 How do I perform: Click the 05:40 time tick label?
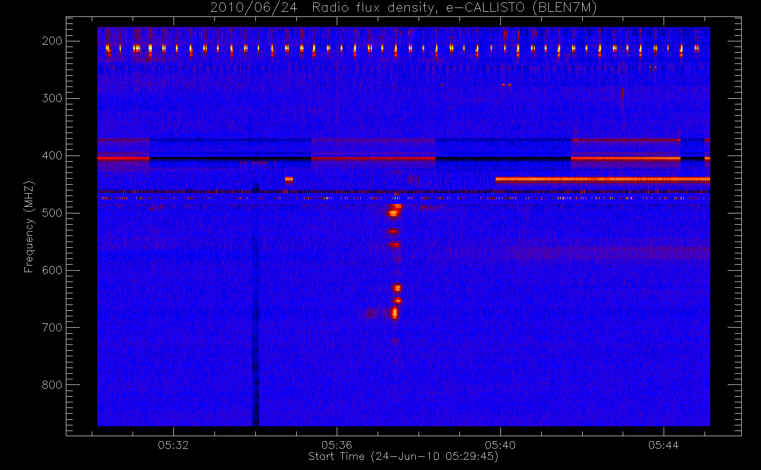tap(500, 445)
